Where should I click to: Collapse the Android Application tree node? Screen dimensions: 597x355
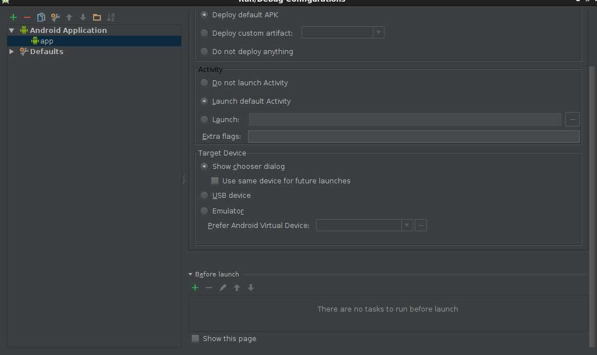pos(11,30)
